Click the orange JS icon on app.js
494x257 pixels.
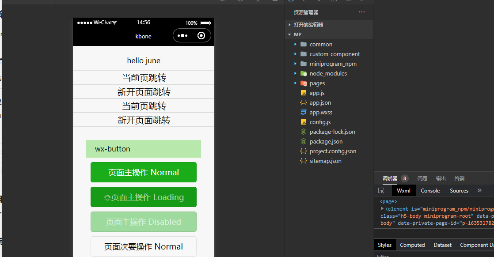pos(304,93)
